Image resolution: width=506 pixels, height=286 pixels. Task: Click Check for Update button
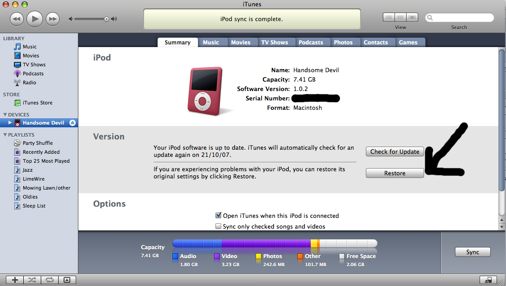(x=395, y=152)
